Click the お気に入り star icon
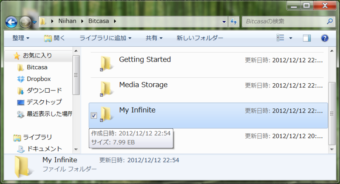The width and height of the screenshot is (340, 184). pos(17,56)
